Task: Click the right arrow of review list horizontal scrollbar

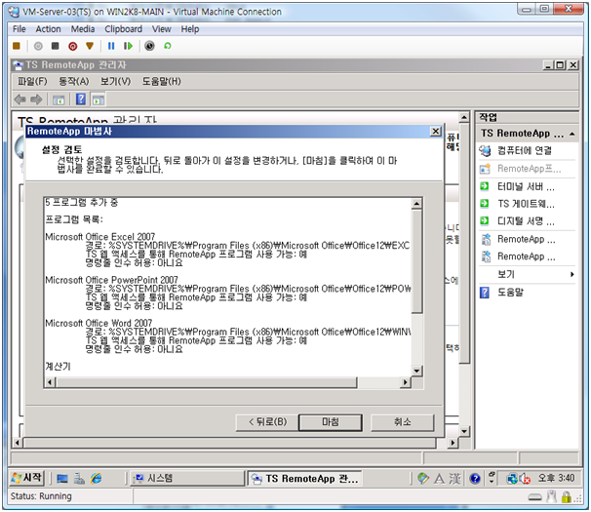Action: [x=405, y=382]
